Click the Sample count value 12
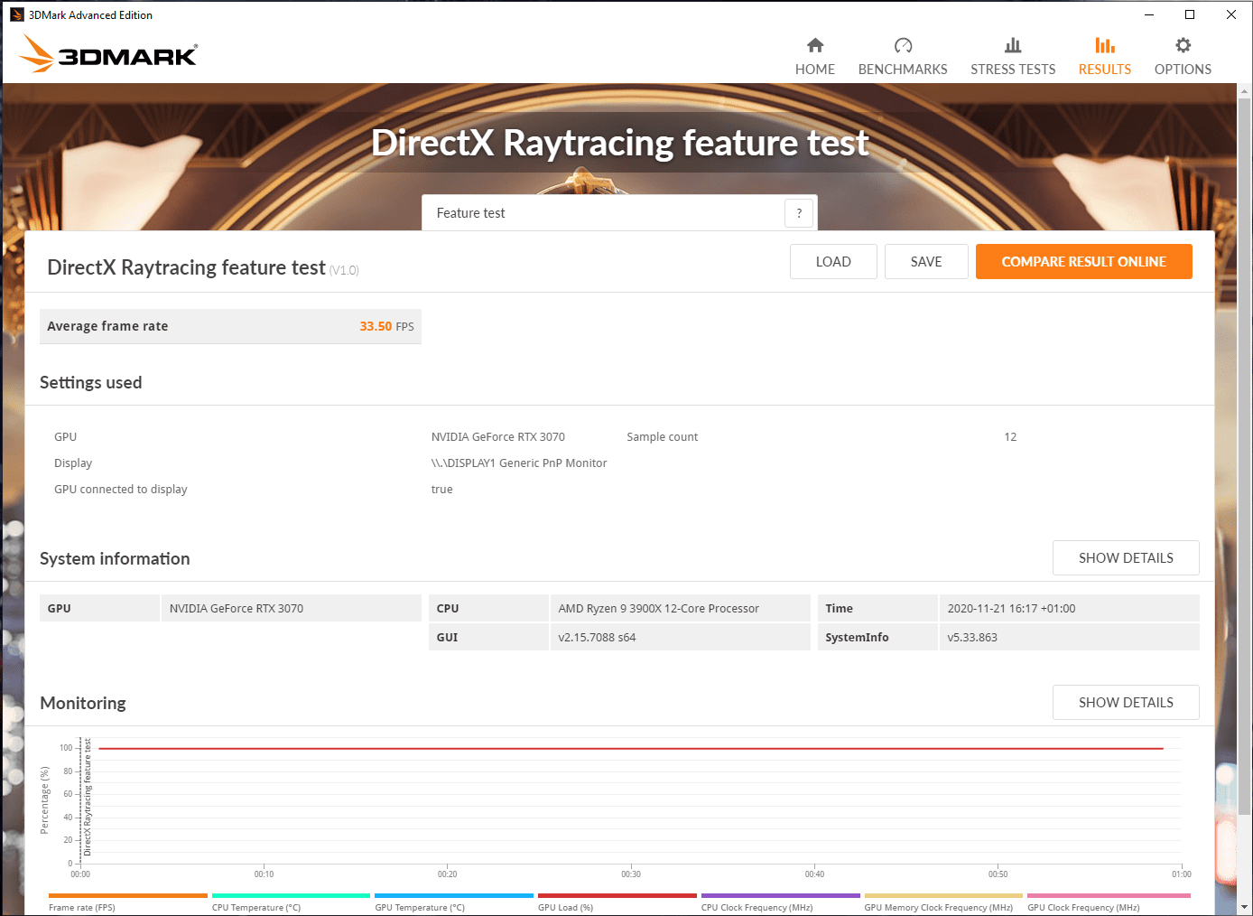The image size is (1253, 916). point(1010,437)
